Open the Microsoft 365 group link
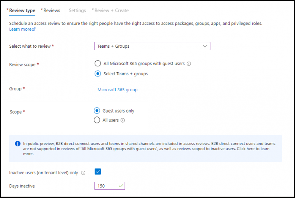295x198 pixels. (117, 90)
